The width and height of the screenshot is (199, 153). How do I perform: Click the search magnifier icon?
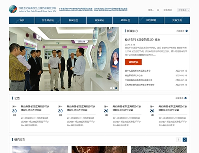pyautogui.click(x=158, y=10)
